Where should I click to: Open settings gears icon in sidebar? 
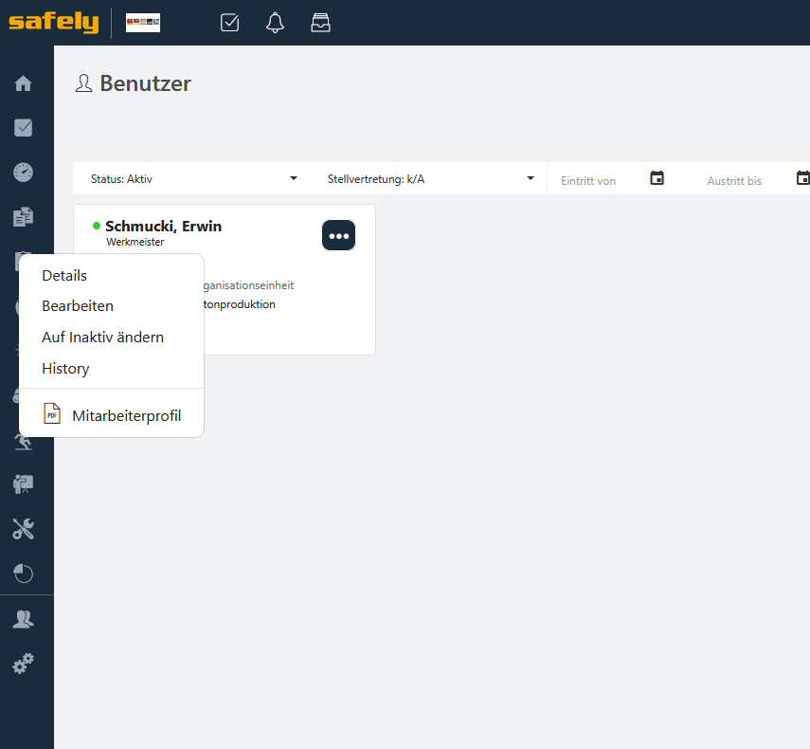click(x=24, y=664)
